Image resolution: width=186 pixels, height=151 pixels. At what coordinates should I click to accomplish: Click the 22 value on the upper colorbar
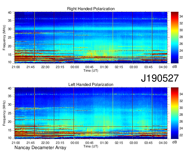click(181, 57)
